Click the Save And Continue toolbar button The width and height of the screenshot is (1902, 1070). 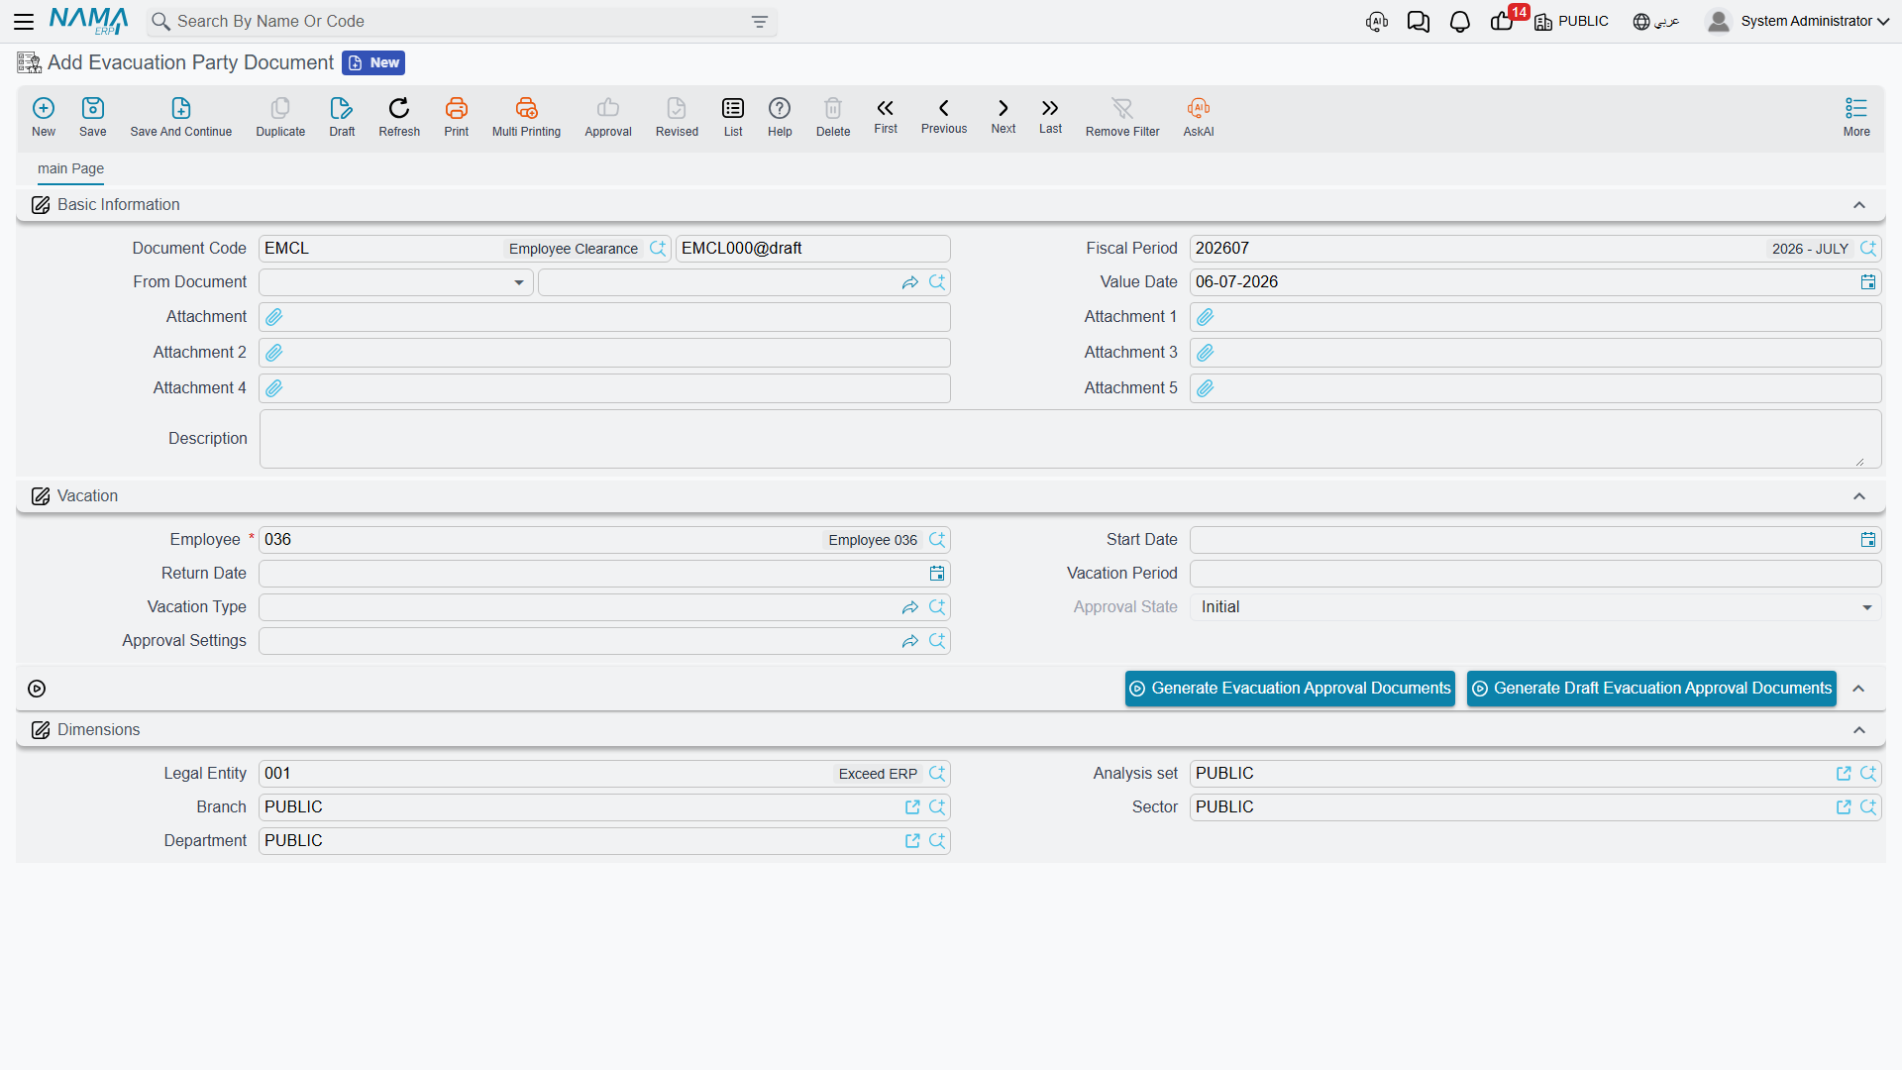point(180,116)
